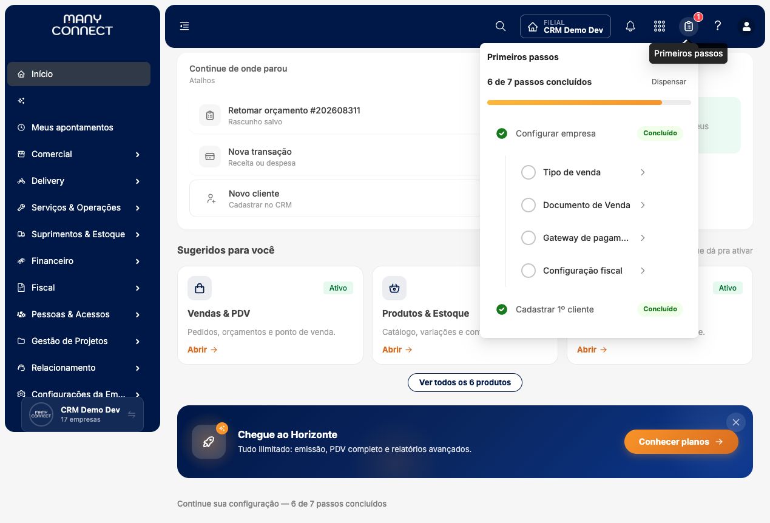Open the user profile avatar icon
Image resolution: width=770 pixels, height=523 pixels.
click(x=747, y=26)
